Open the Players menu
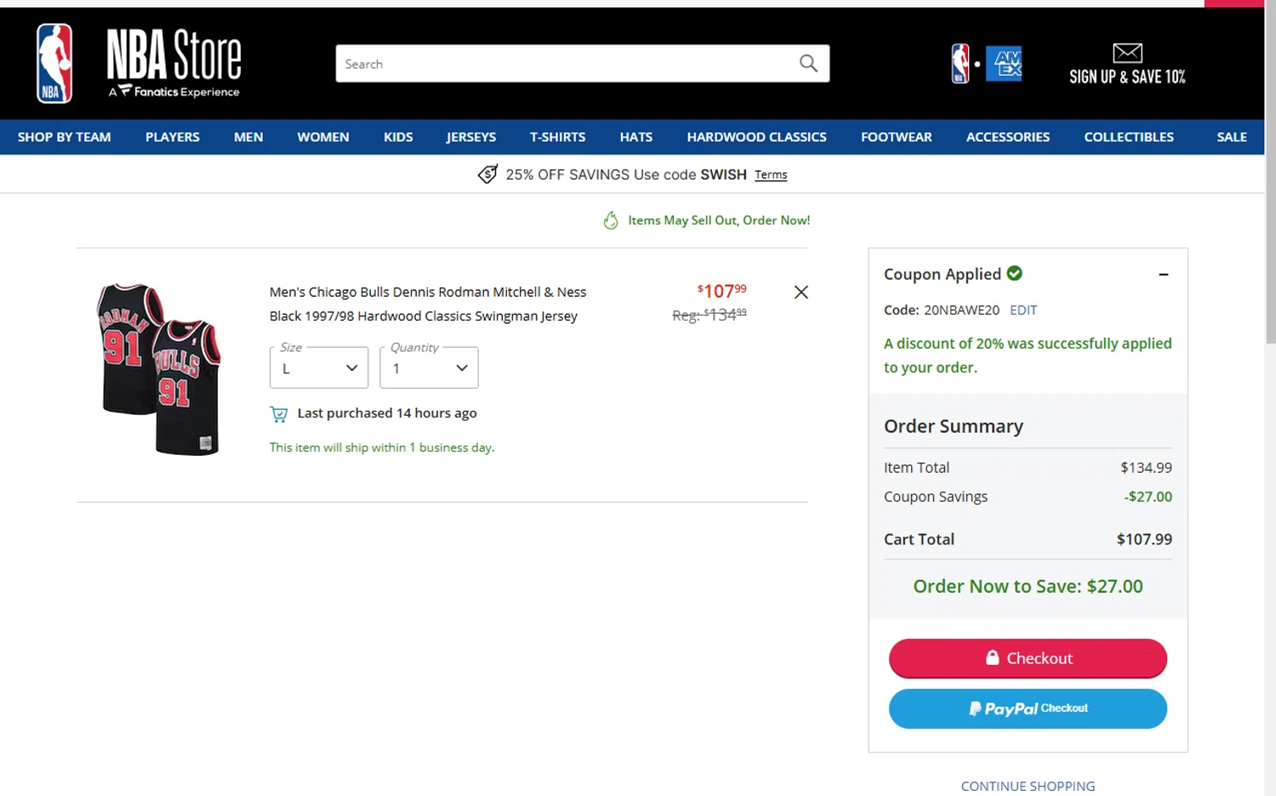Viewport: 1276px width, 796px height. (x=173, y=137)
